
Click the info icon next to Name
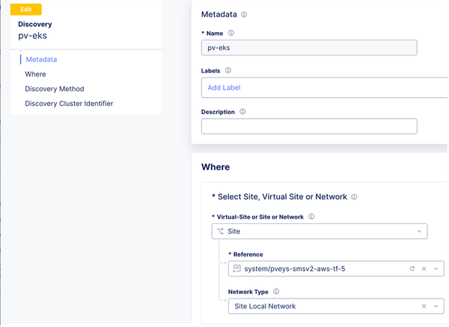click(230, 34)
